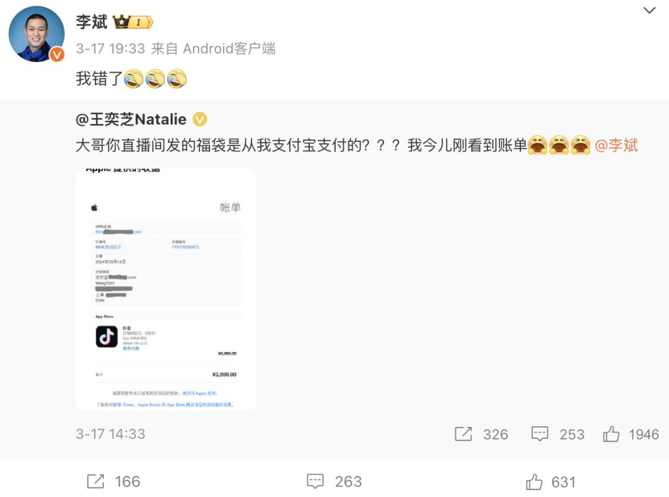Click the 3-17 19:33 post timestamp
This screenshot has height=497, width=669.
tap(110, 48)
